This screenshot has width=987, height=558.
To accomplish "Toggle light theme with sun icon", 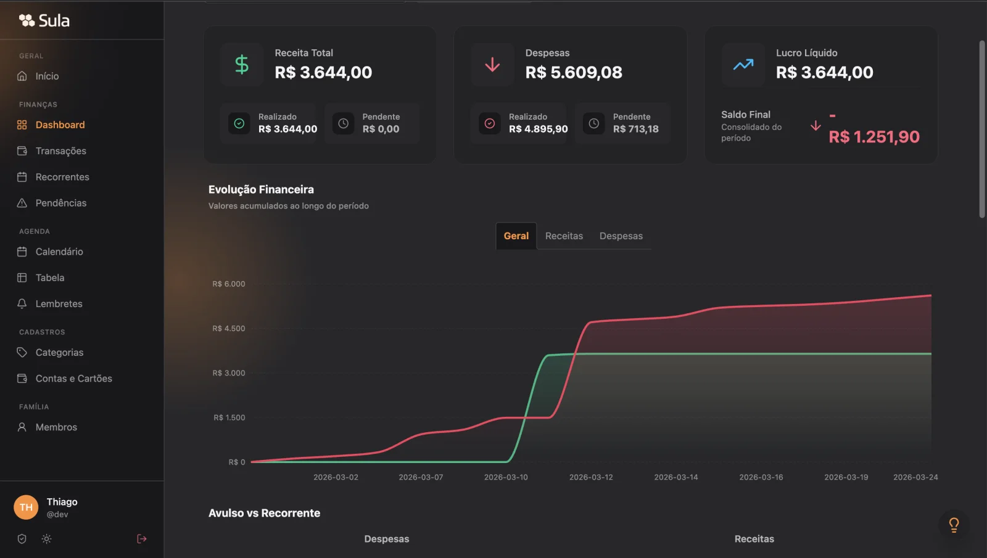I will (46, 539).
